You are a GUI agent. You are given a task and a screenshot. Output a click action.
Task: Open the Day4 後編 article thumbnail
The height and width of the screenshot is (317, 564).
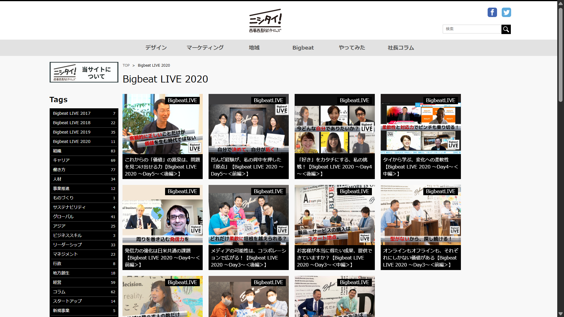pyautogui.click(x=335, y=124)
